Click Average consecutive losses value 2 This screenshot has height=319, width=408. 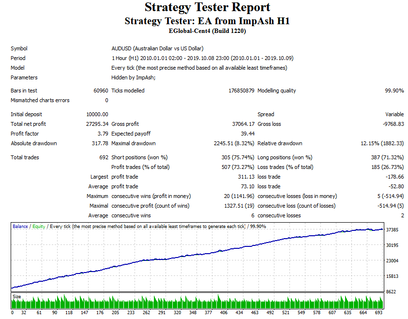[402, 215]
